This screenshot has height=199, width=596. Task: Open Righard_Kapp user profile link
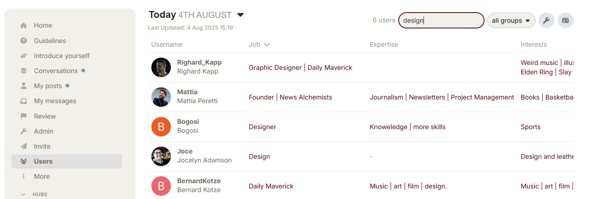[x=199, y=62]
